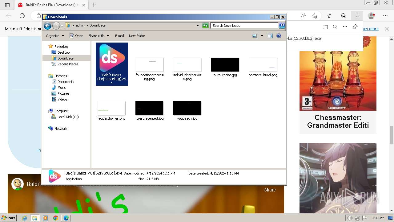
Task: Click the forward navigation arrow in Explorer
Action: coord(56,26)
